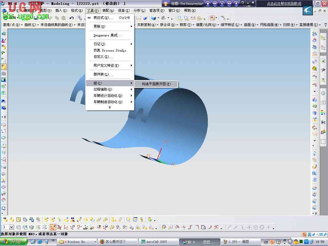Open 来自曲线集的曲线 (F) dropdown
The width and height of the screenshot is (328, 246).
click(x=58, y=25)
